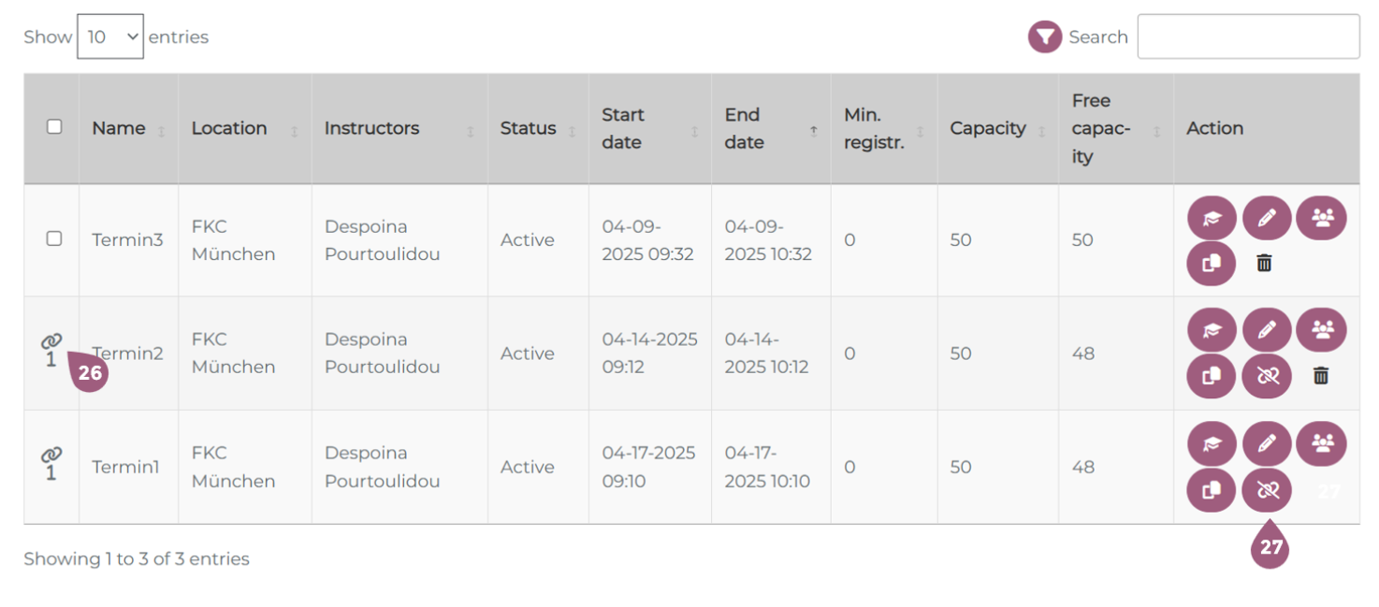Tick the select-all checkbox in table header
The image size is (1379, 607).
[54, 126]
